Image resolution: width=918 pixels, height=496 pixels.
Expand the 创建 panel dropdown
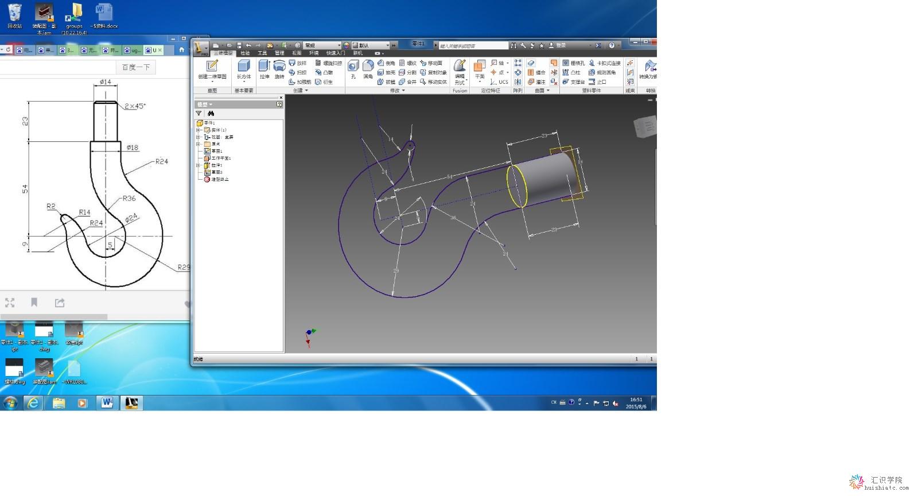pyautogui.click(x=301, y=90)
